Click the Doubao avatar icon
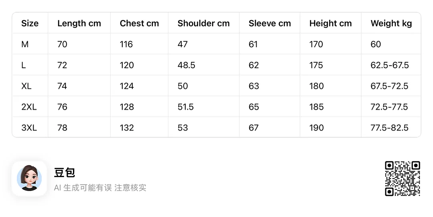Viewport: 433px width, 217px height. (29, 179)
